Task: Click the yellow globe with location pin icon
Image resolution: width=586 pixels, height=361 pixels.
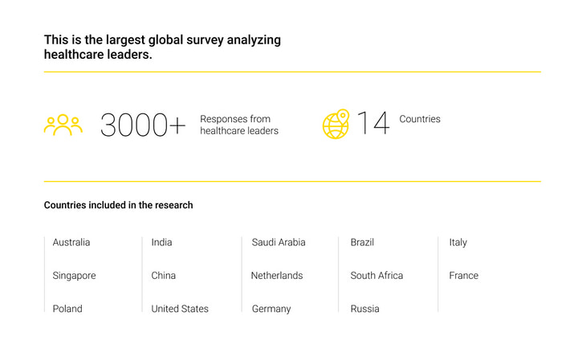Action: (x=336, y=124)
